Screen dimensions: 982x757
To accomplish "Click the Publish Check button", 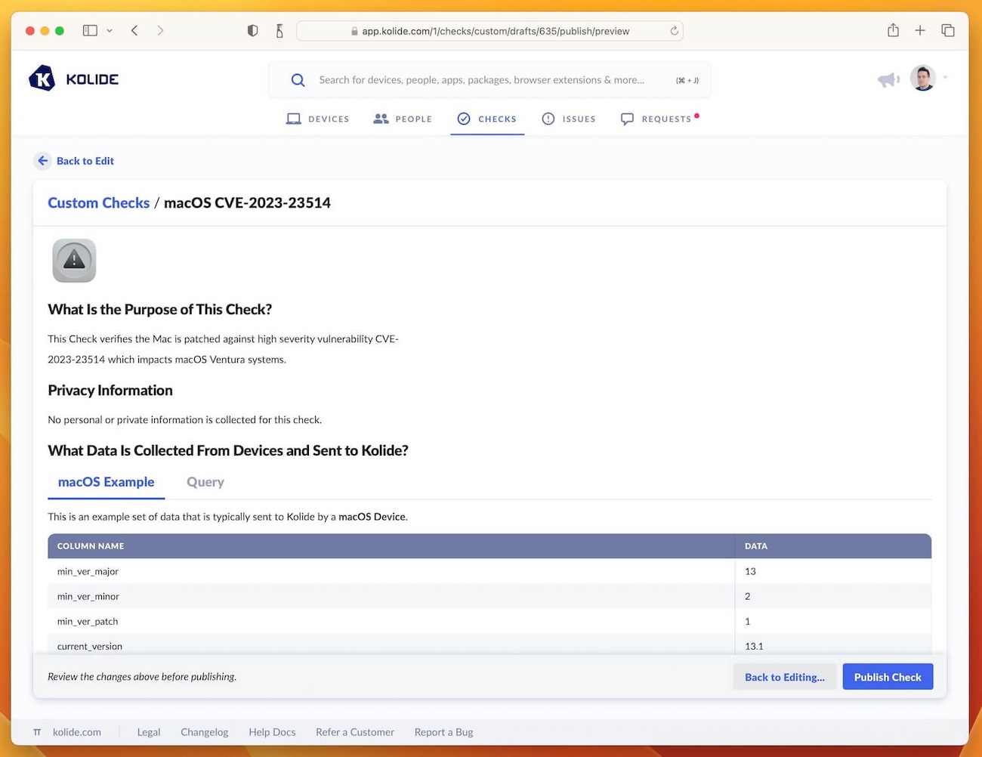I will [x=888, y=676].
